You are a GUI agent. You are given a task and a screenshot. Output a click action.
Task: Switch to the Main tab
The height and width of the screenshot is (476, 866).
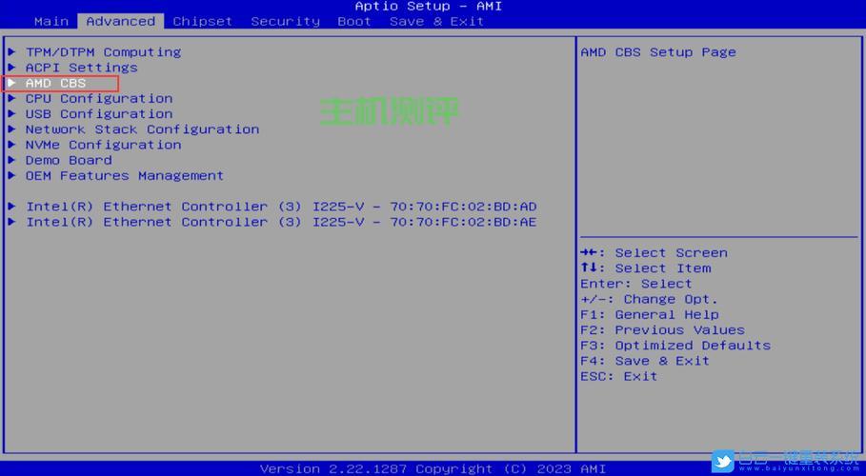point(51,21)
